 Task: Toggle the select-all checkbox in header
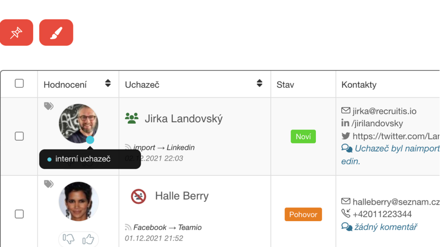pyautogui.click(x=19, y=83)
